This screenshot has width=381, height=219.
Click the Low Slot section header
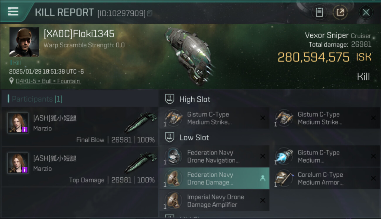pos(194,138)
